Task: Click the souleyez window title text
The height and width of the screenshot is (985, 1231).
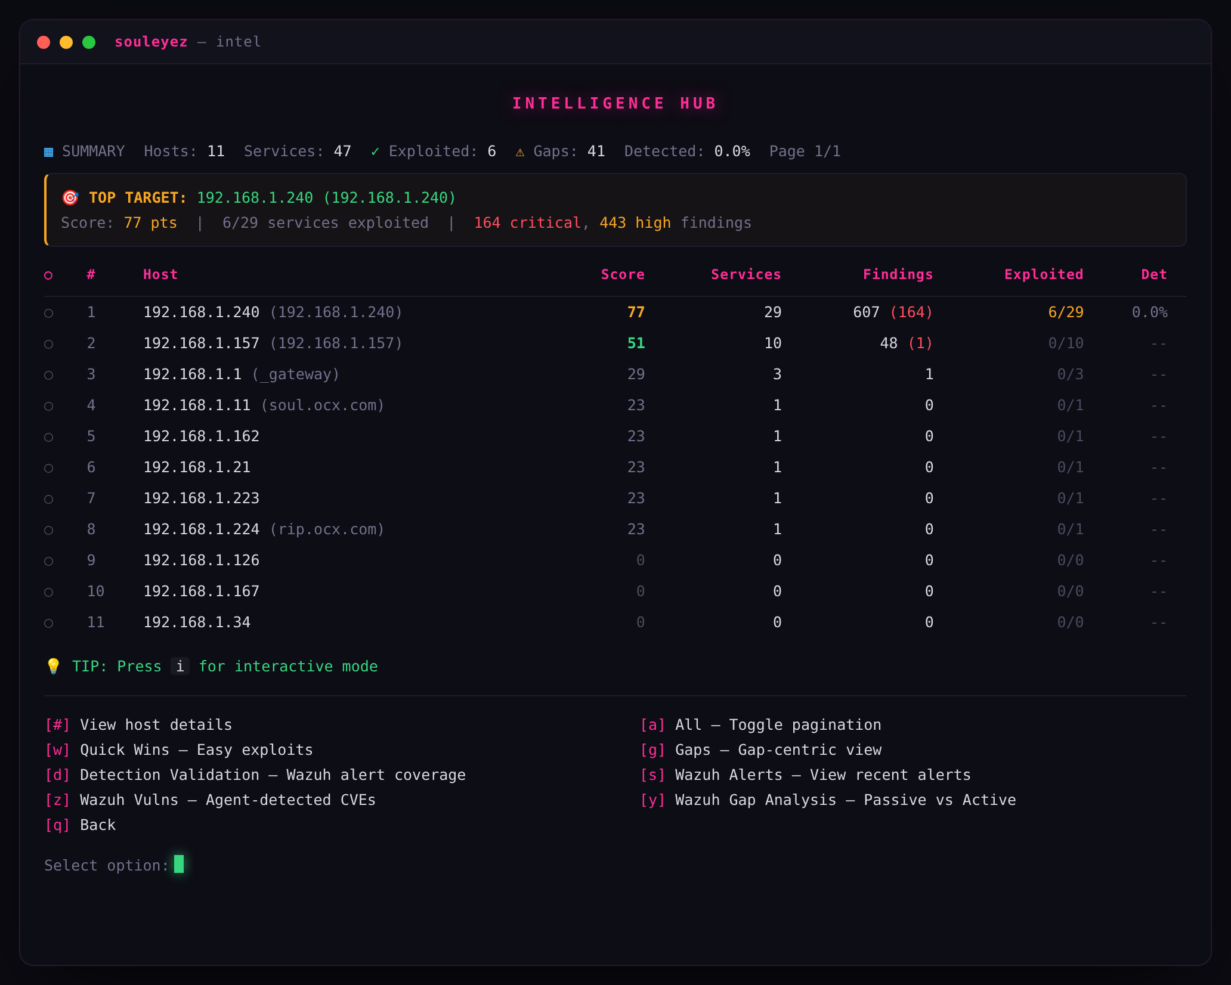Action: point(151,42)
